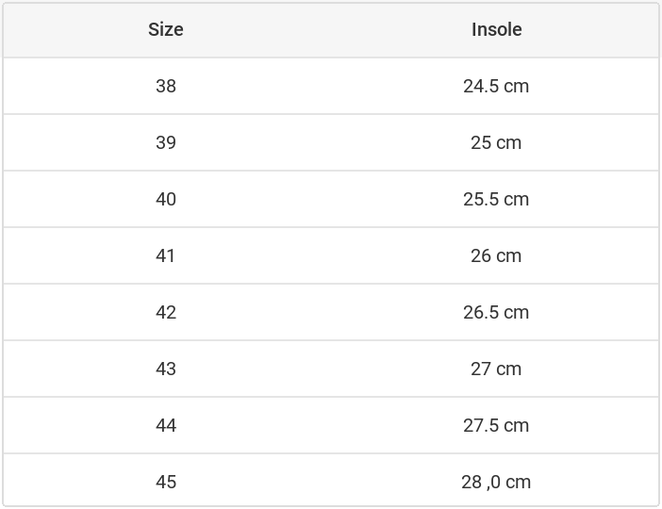Click the word cm in 24.5 cm
Viewport: 662px width, 509px height.
click(x=517, y=86)
